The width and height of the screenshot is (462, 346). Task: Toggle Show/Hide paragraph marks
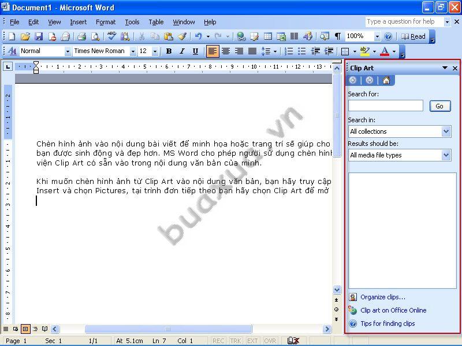tap(338, 36)
